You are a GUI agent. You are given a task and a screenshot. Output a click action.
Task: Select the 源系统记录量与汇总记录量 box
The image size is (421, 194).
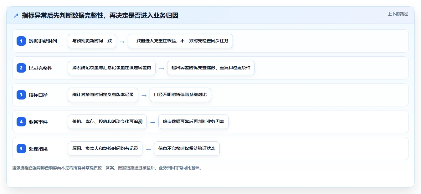(112, 68)
